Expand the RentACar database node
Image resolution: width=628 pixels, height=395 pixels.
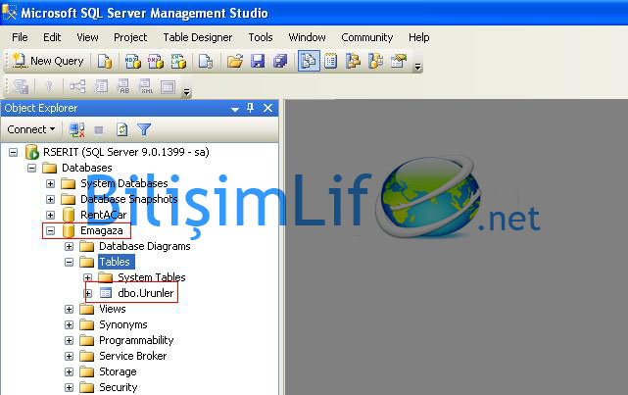[50, 215]
